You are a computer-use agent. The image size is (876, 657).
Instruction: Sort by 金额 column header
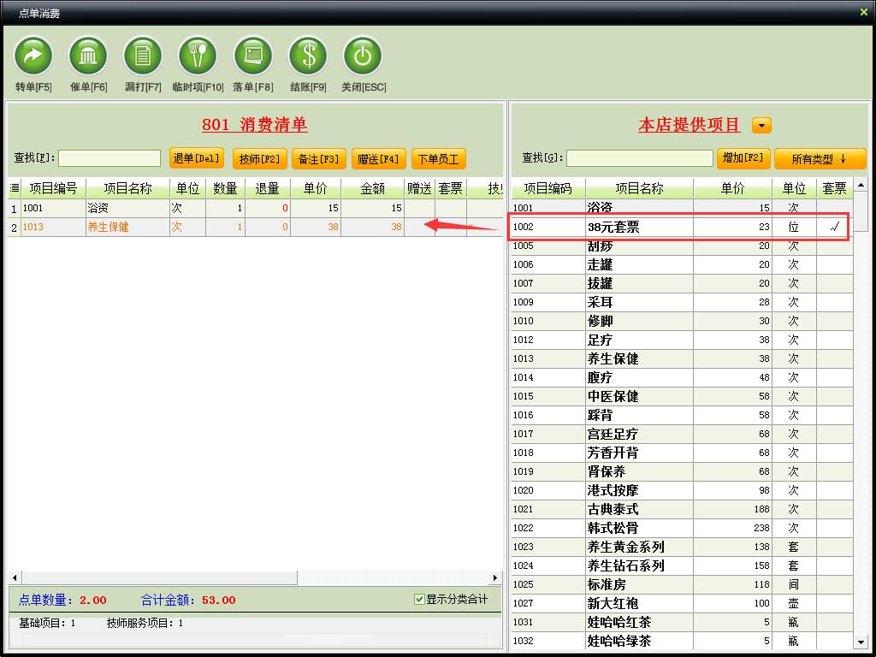click(x=373, y=189)
